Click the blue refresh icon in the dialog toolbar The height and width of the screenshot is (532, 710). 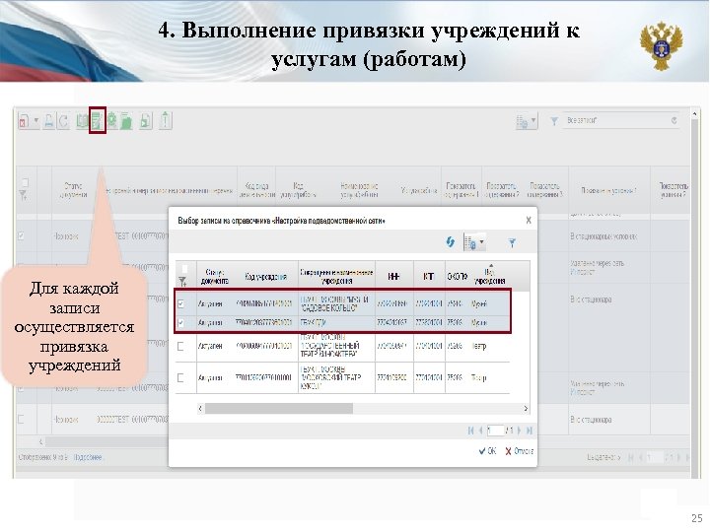450,242
